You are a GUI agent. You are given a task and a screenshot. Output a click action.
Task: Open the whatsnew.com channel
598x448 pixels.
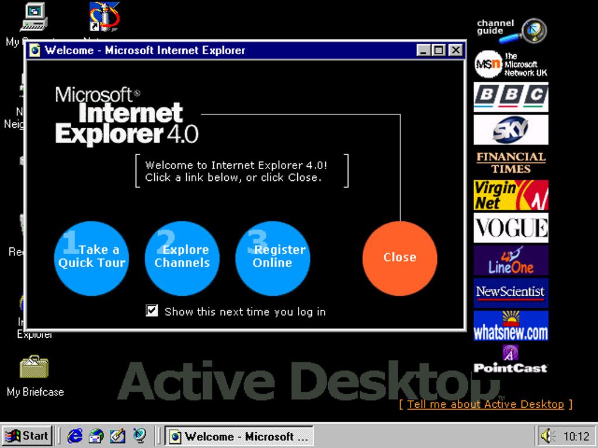511,325
